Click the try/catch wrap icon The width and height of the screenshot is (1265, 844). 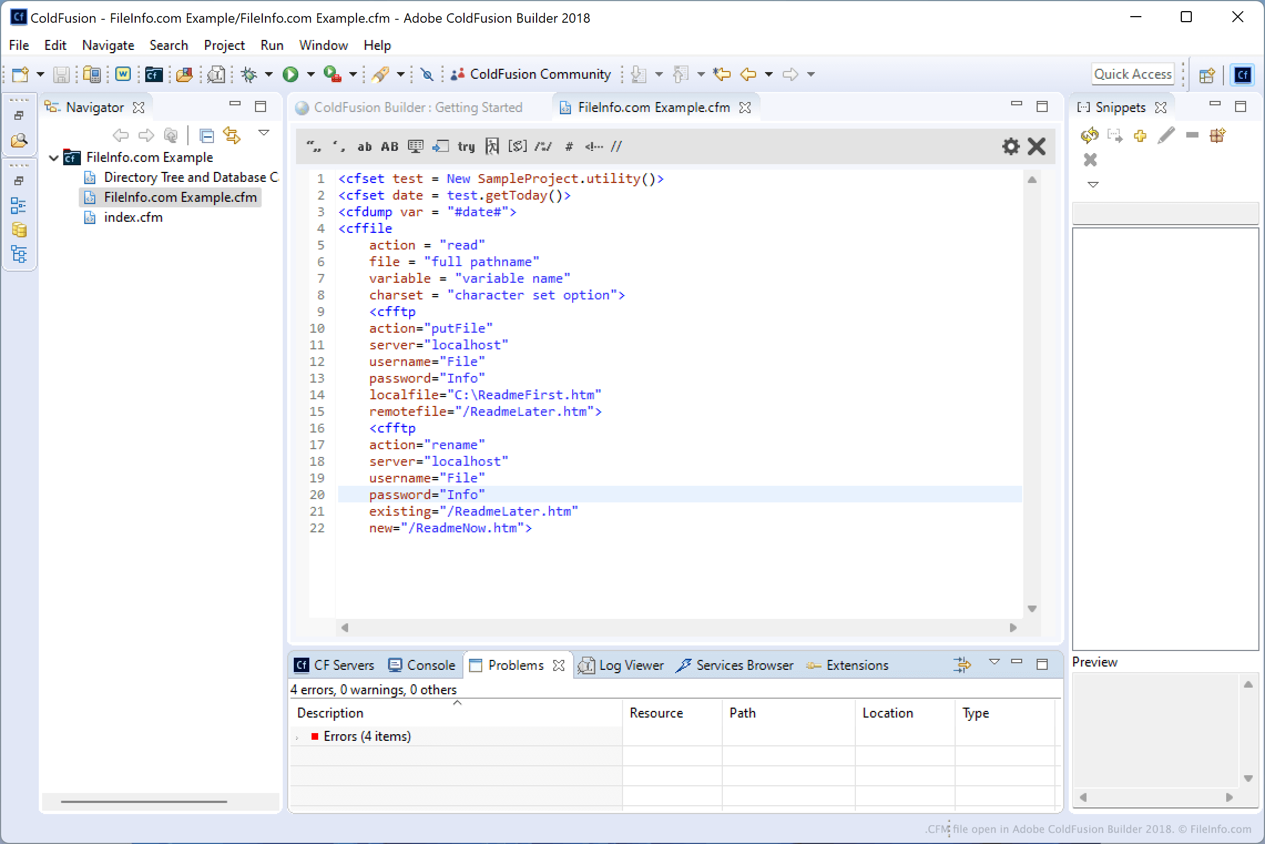466,147
